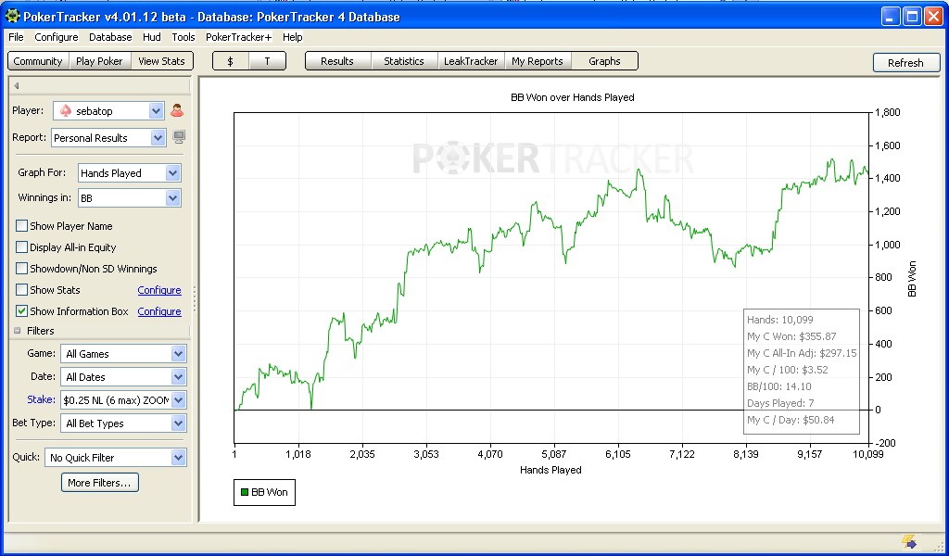
Task: Open the File menu
Action: click(x=16, y=37)
